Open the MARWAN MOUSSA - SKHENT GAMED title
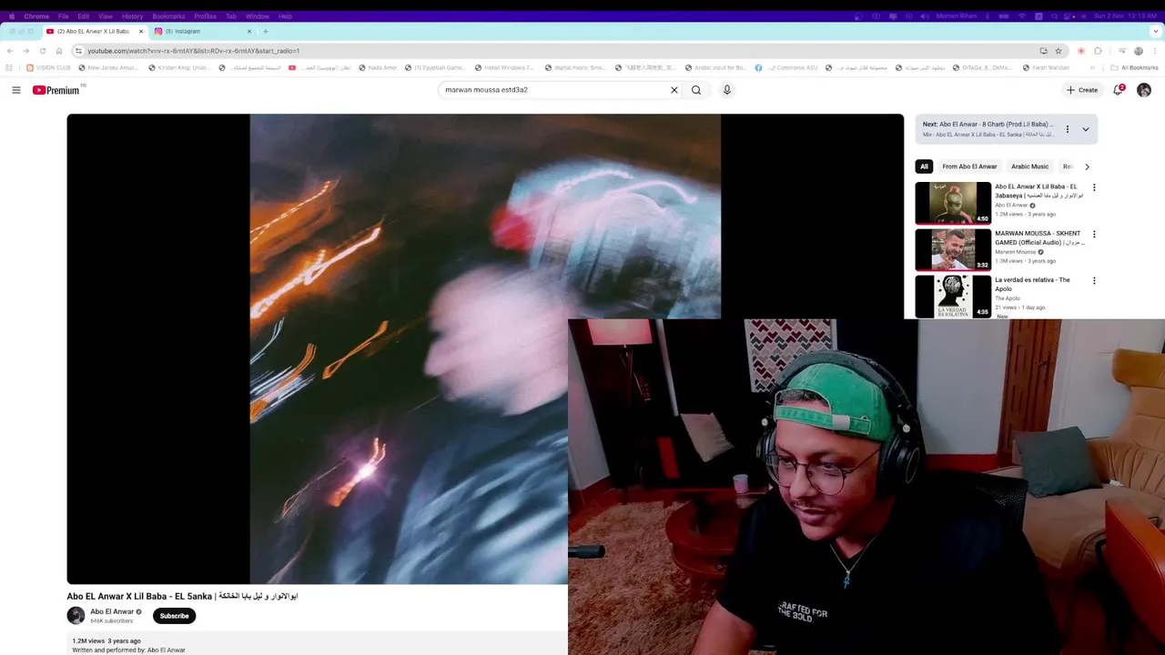This screenshot has width=1165, height=655. click(x=1038, y=237)
